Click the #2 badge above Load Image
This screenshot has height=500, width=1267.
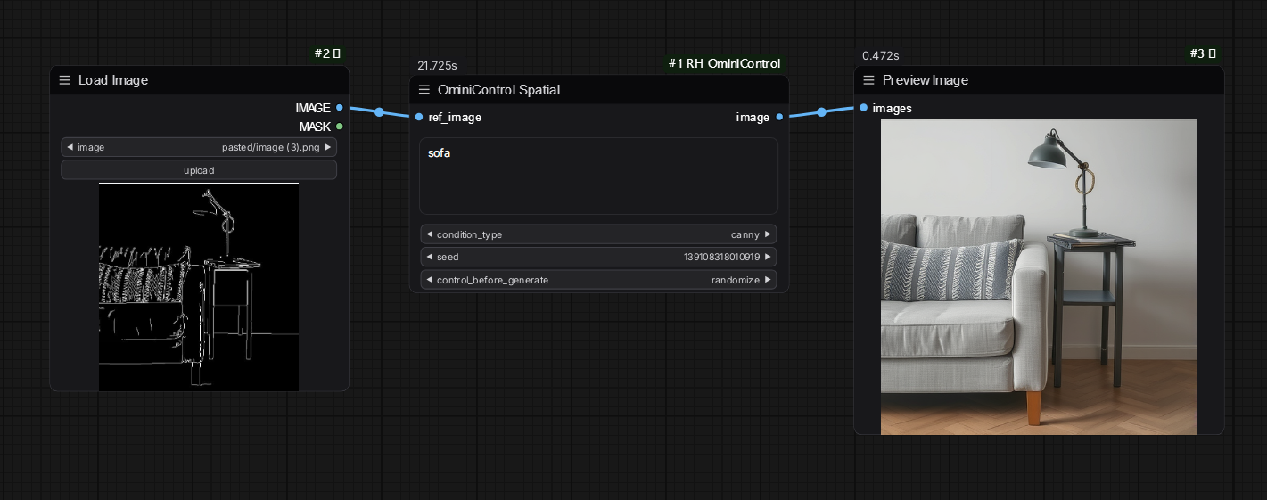point(326,54)
